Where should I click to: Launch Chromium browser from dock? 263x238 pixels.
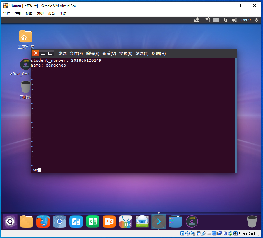click(x=60, y=221)
